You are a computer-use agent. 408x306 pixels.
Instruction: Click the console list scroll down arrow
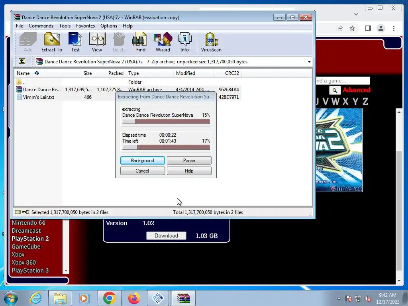tap(66, 271)
